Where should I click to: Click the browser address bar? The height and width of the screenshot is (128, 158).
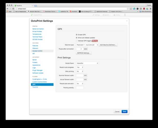[71, 9]
